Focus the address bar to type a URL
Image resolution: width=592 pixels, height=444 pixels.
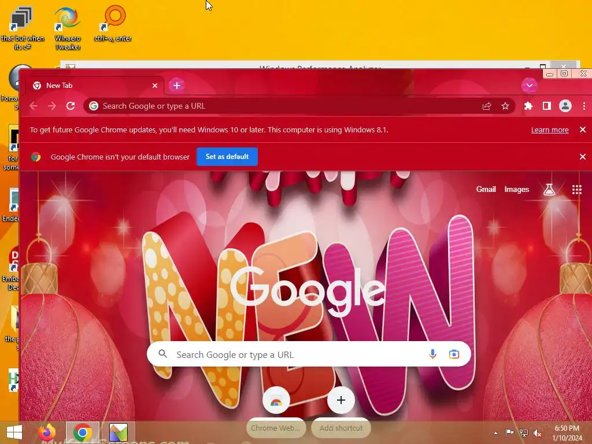click(x=287, y=106)
